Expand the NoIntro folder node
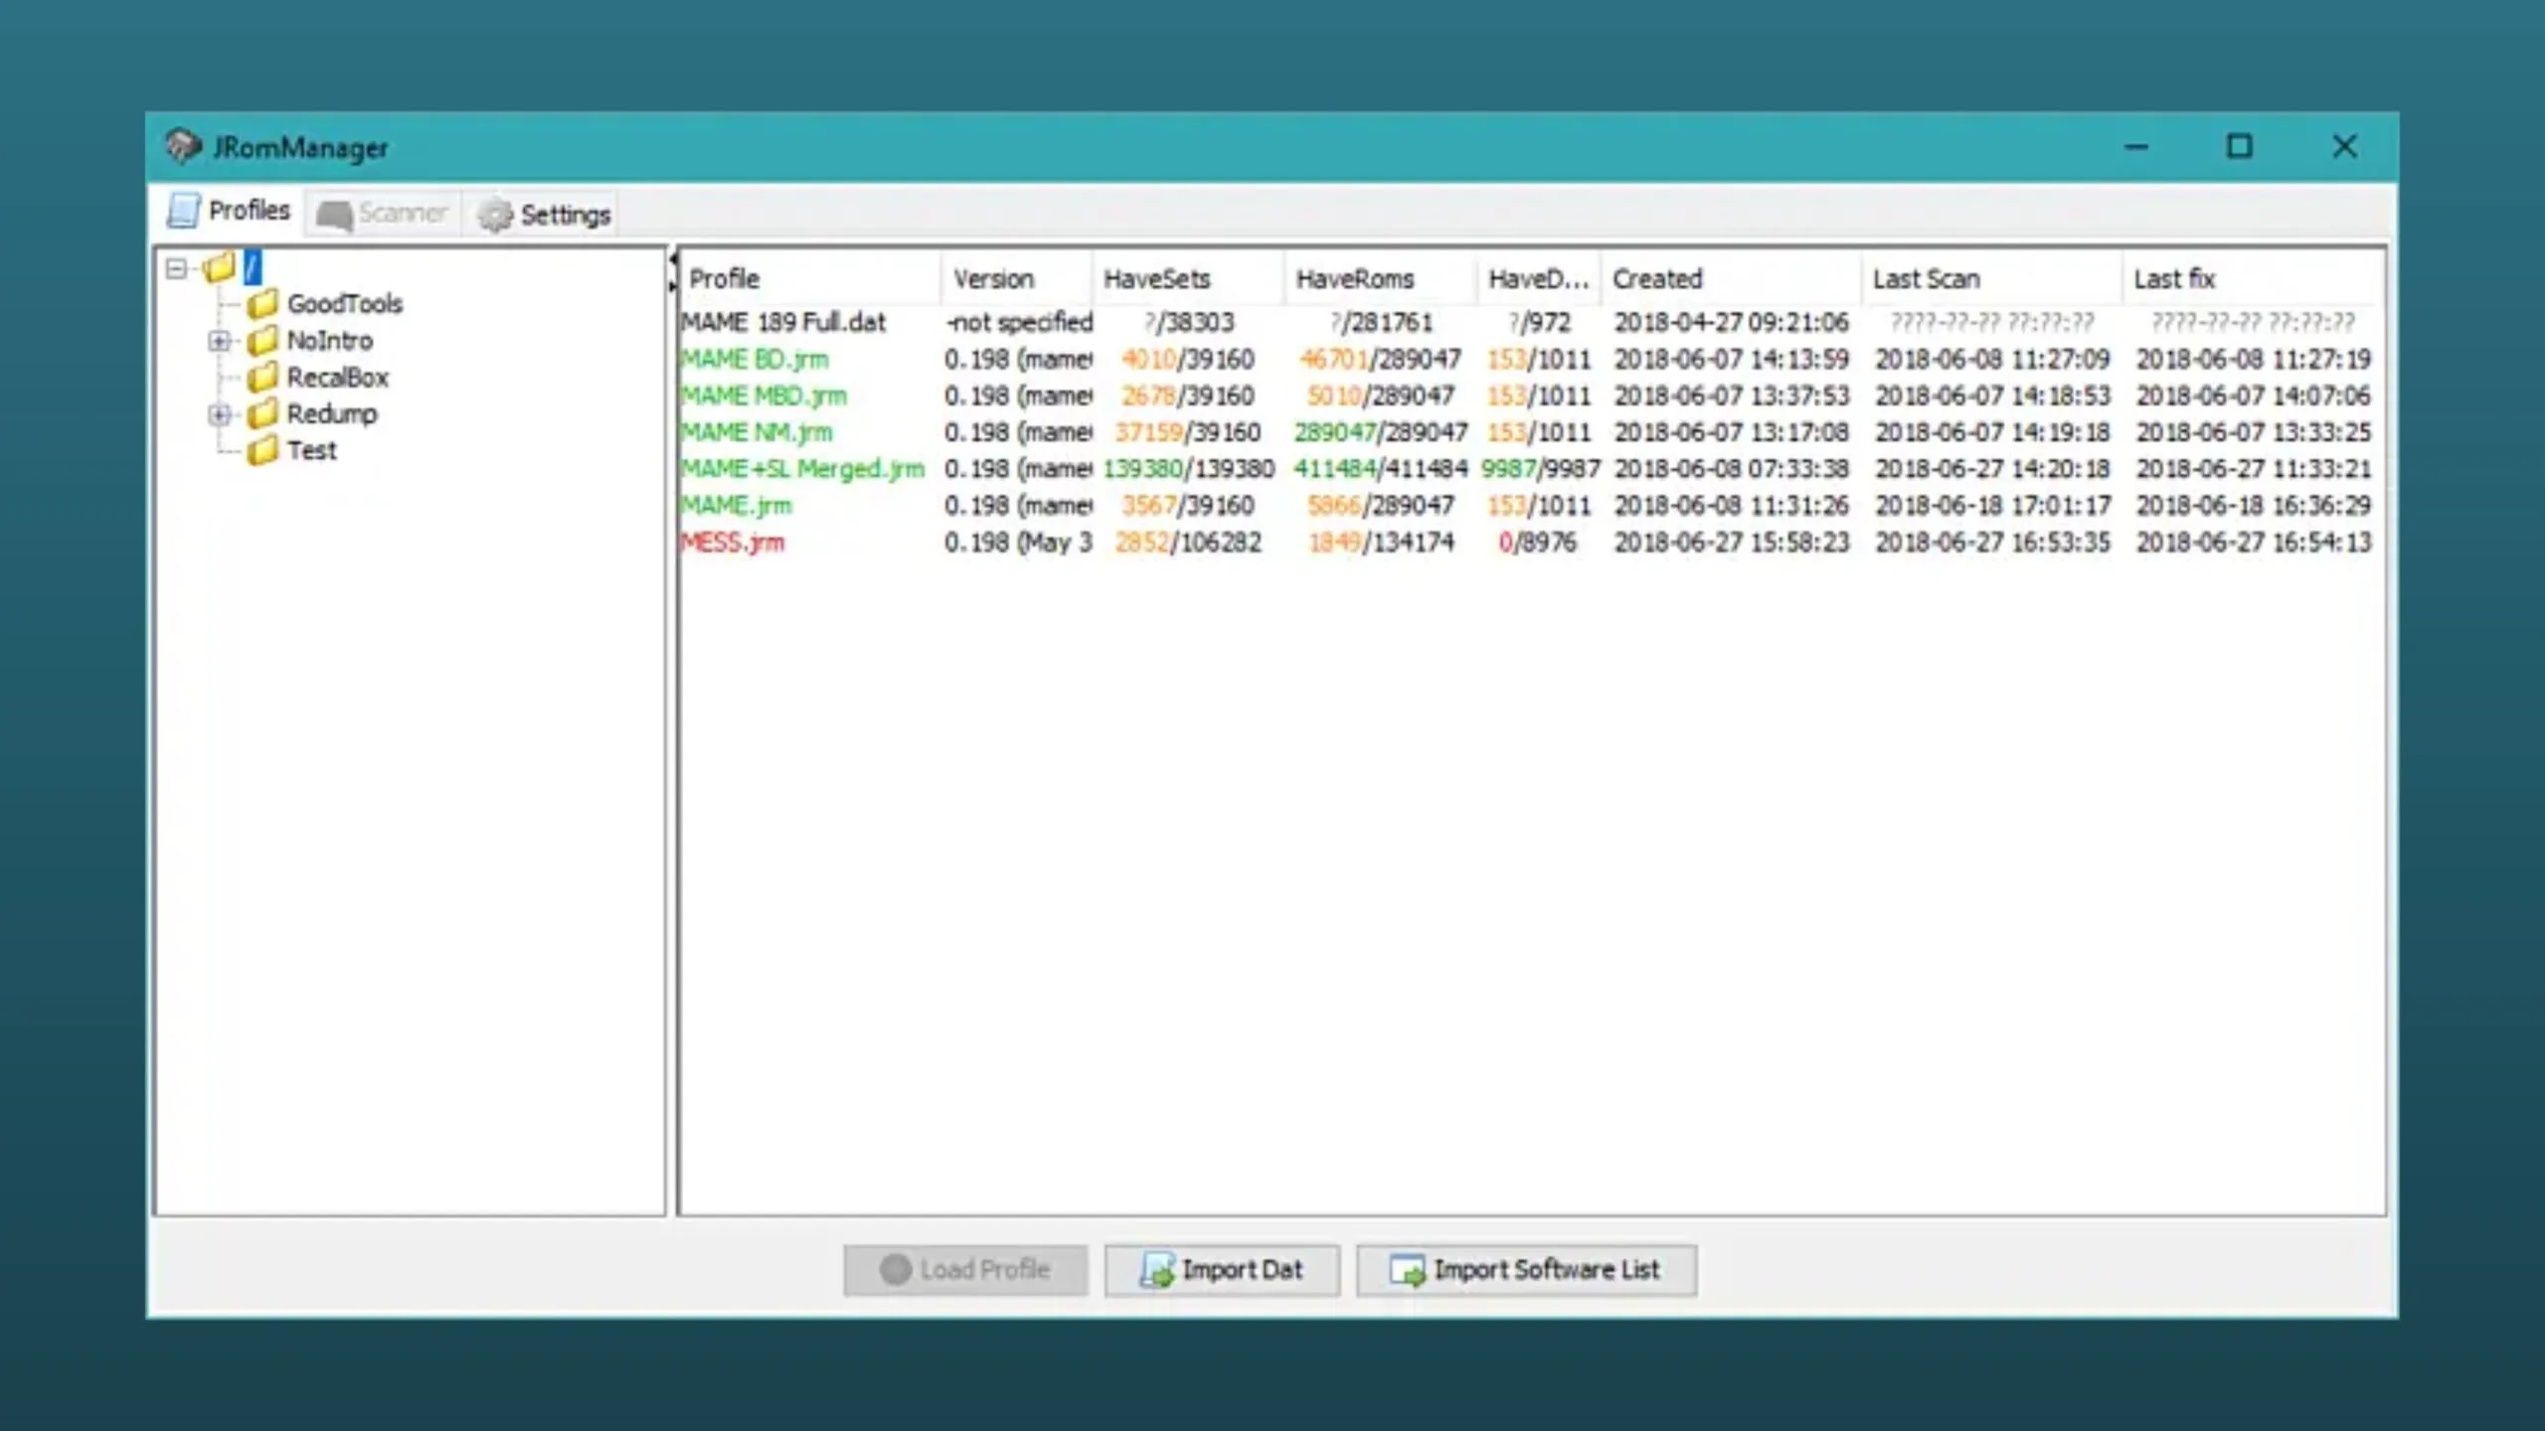Viewport: 2545px width, 1431px height. click(x=220, y=341)
